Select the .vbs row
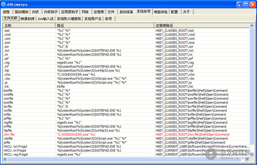Viewport: 257px width, 165px height. pos(126,79)
